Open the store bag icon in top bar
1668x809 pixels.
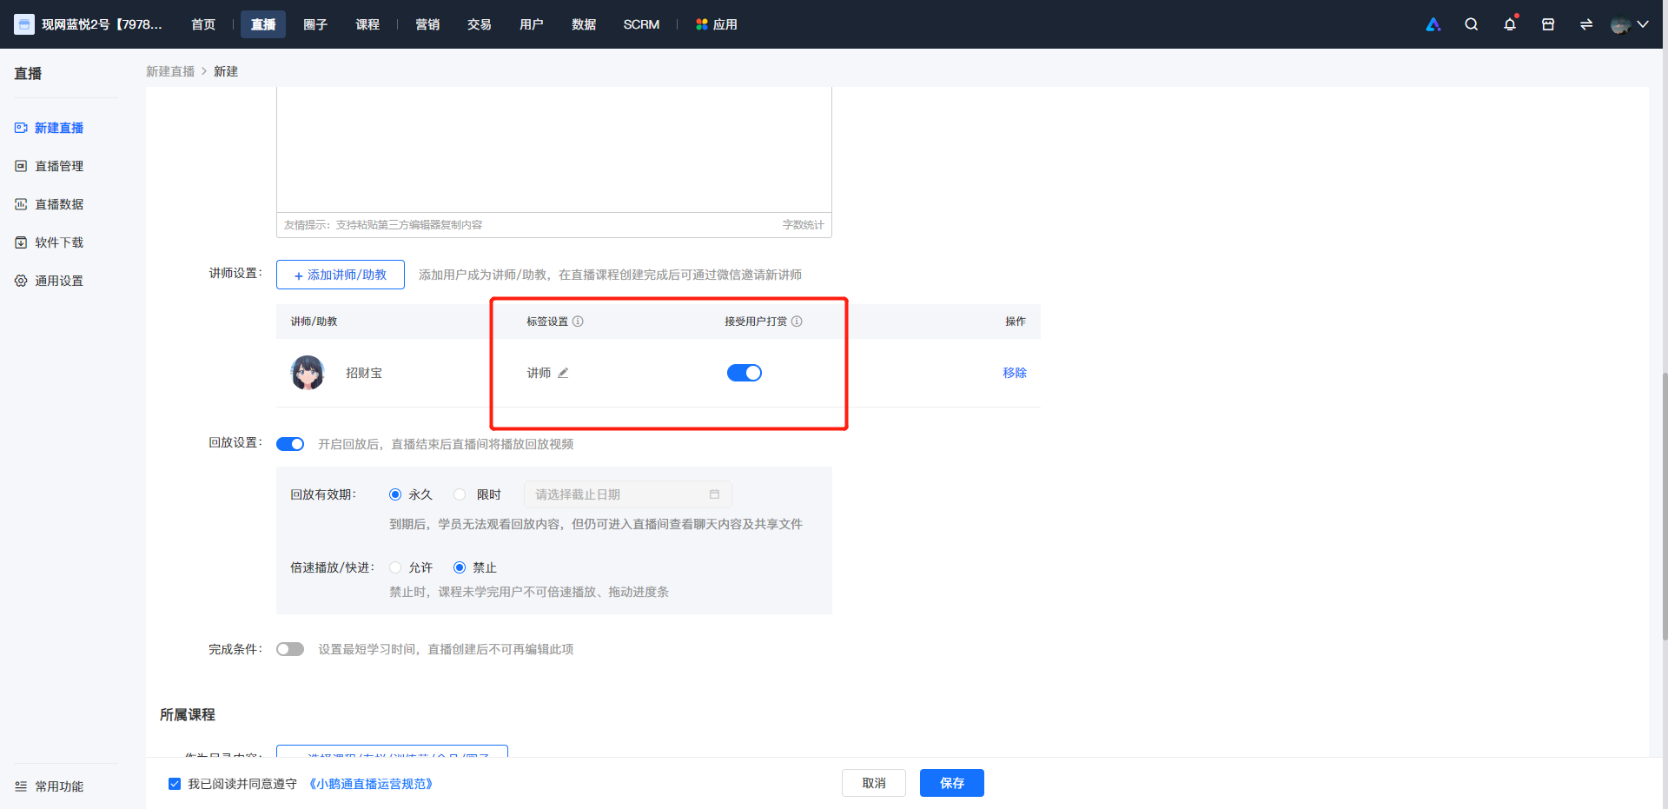1548,24
